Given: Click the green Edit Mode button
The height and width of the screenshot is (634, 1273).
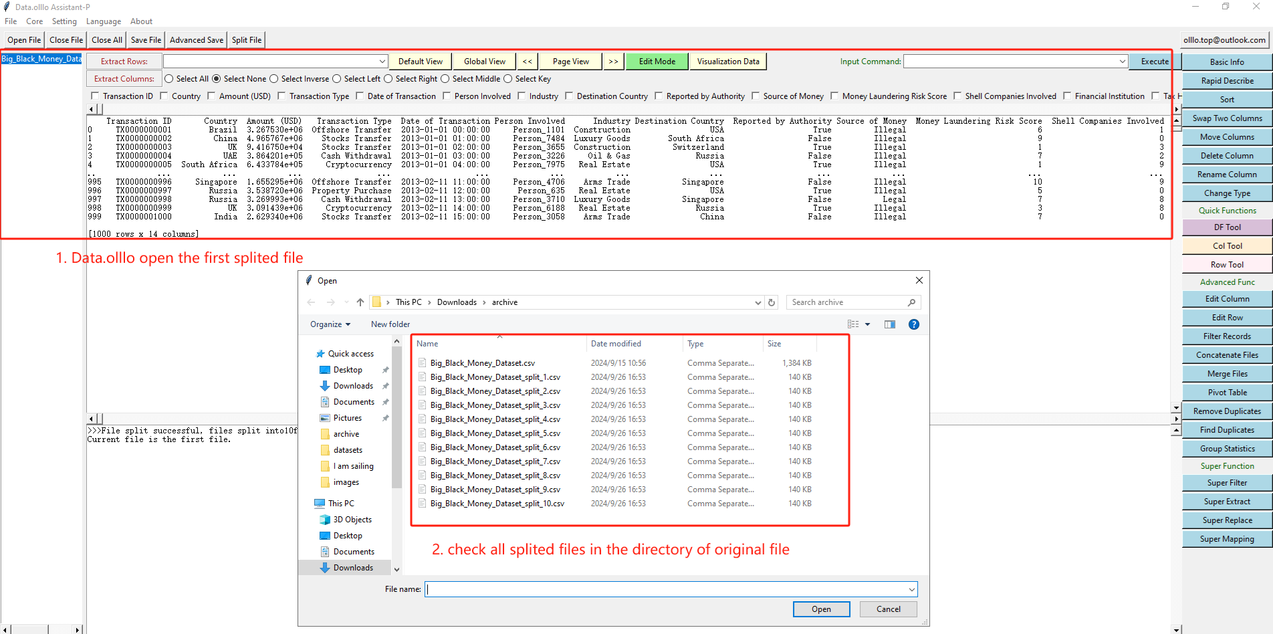Looking at the screenshot, I should click(x=657, y=62).
